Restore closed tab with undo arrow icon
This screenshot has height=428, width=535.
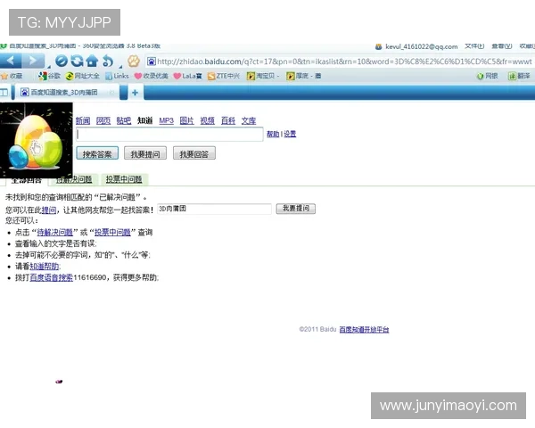(108, 62)
